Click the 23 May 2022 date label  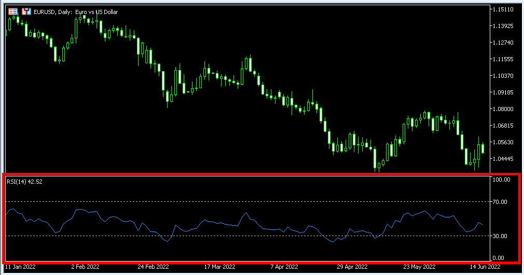tap(419, 267)
